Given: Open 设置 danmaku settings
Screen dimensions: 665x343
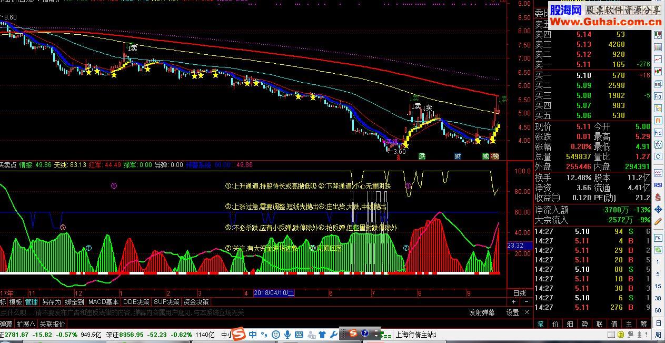Looking at the screenshot, I should (512, 313).
